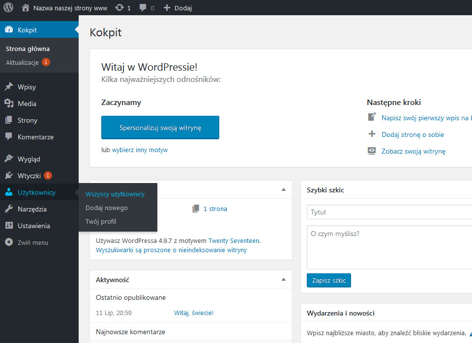The width and height of the screenshot is (472, 343).
Task: Open the updates refresh icon in admin bar
Action: click(119, 7)
